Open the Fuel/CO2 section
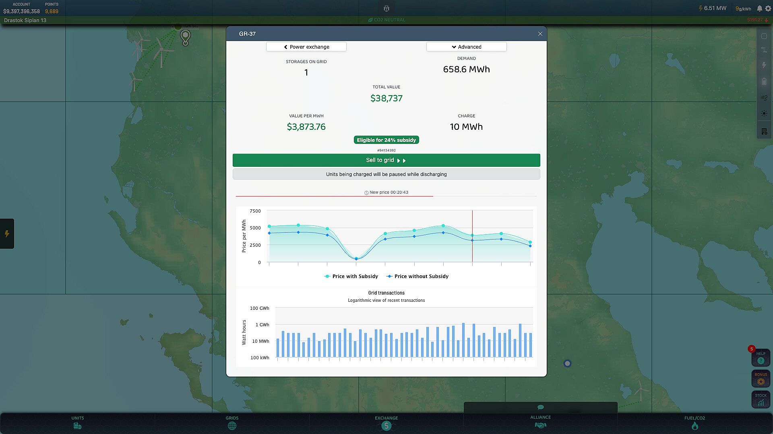The height and width of the screenshot is (434, 773). (694, 422)
